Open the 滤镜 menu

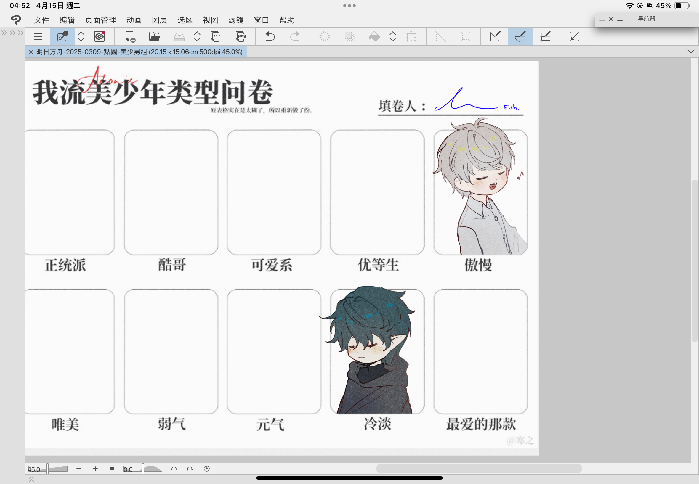click(x=236, y=20)
